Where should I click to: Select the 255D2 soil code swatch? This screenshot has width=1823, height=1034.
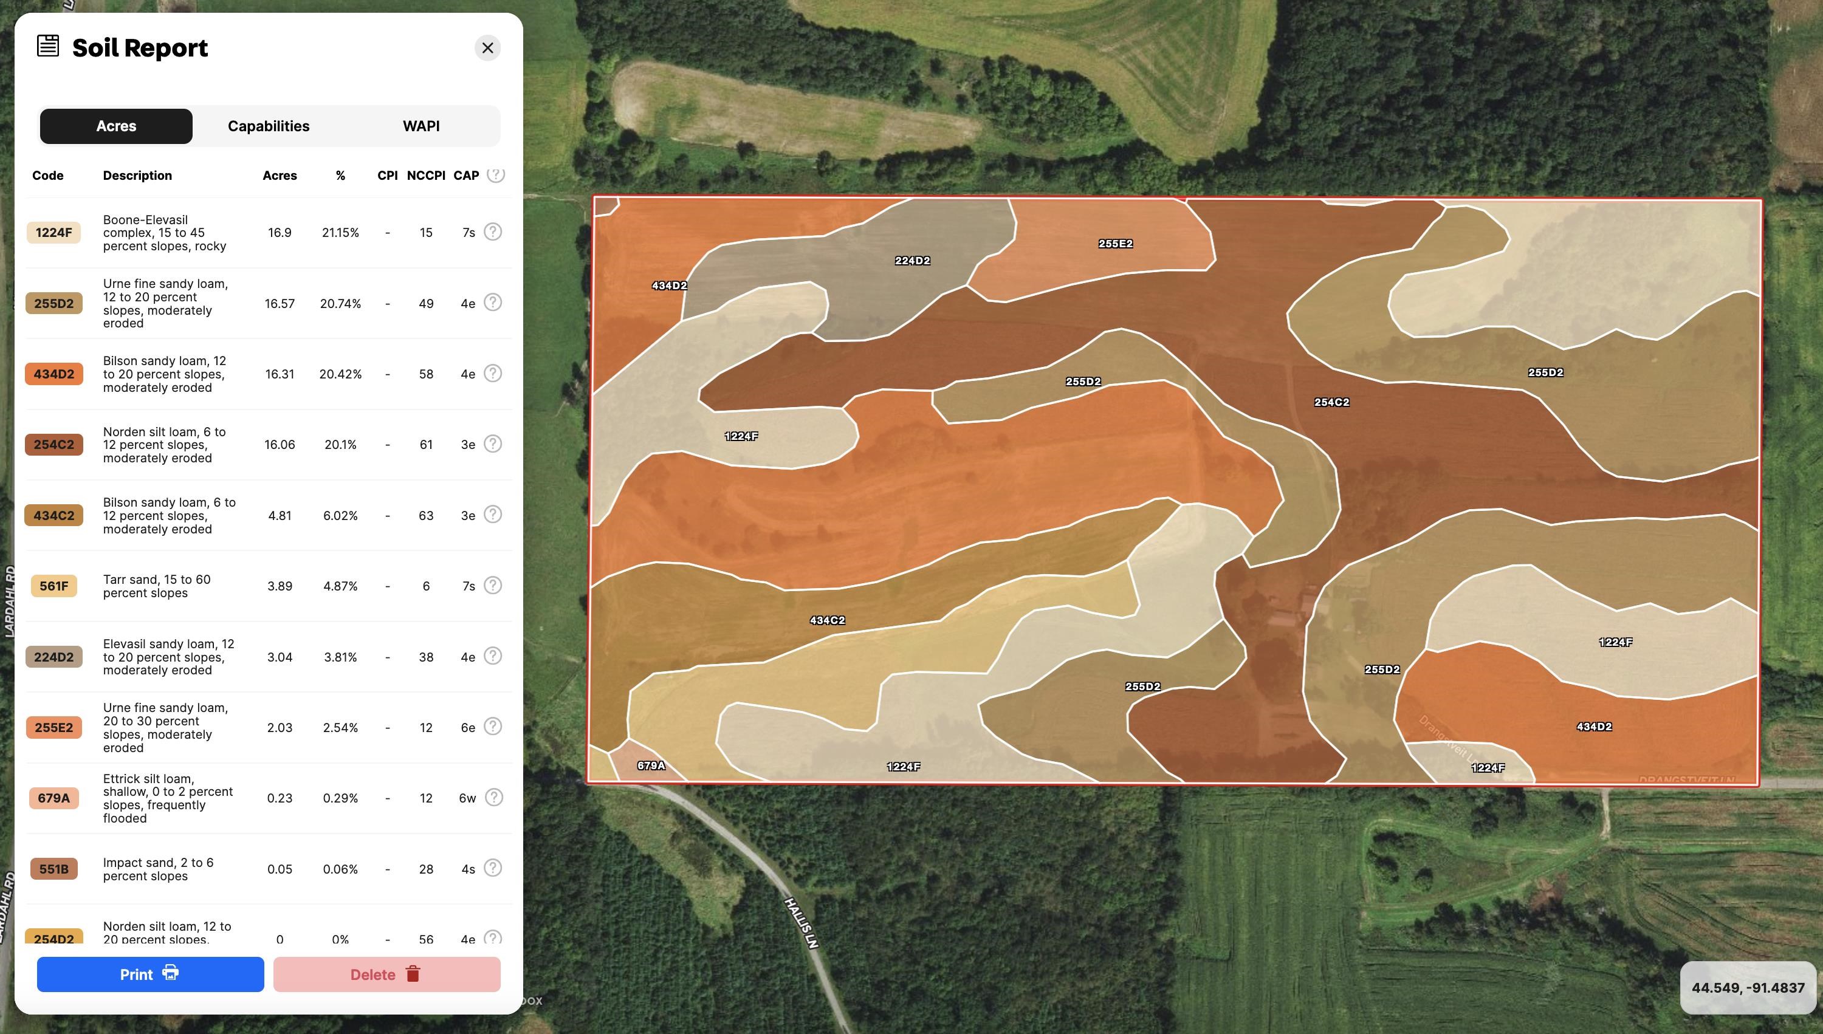pyautogui.click(x=54, y=303)
